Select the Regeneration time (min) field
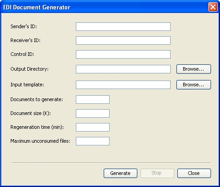The height and width of the screenshot is (187, 220). [x=92, y=127]
